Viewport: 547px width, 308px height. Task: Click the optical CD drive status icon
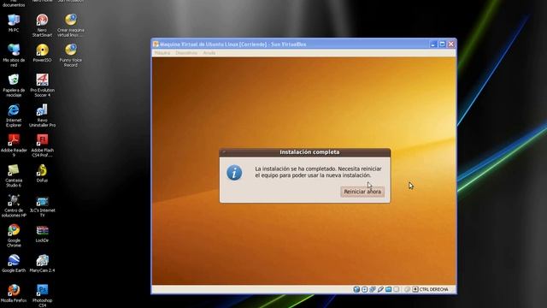pos(365,289)
